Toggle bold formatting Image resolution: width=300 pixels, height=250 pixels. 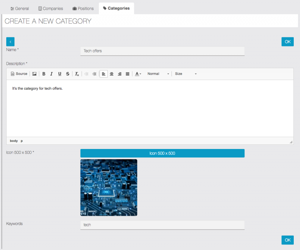(44, 74)
